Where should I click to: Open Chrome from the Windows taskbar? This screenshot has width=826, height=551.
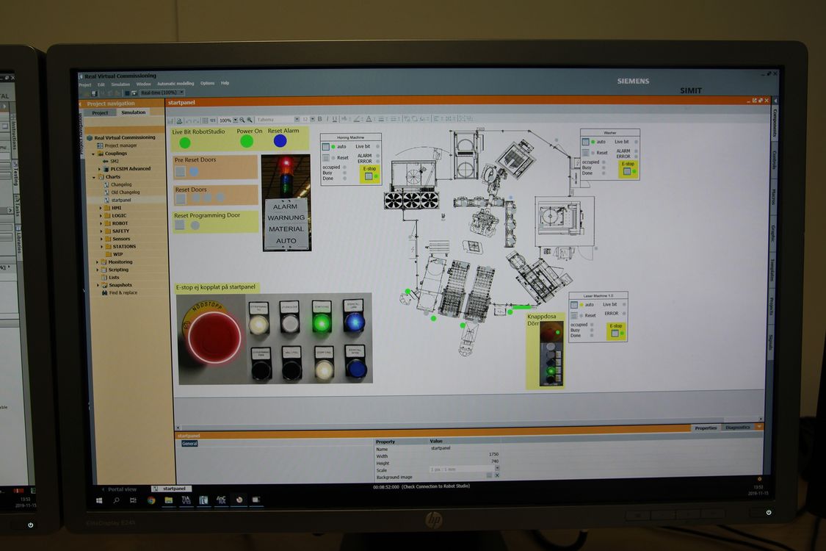pyautogui.click(x=151, y=500)
